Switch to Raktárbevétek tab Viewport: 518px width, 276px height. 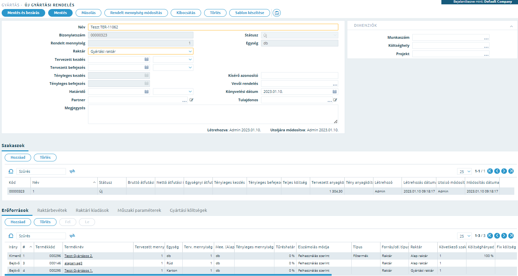(x=52, y=211)
